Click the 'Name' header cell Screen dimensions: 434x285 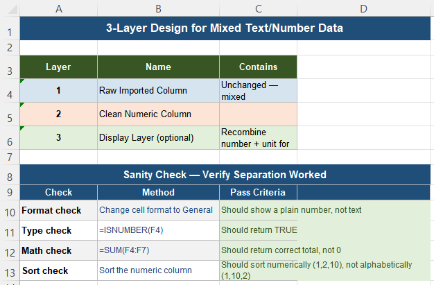[x=158, y=67]
